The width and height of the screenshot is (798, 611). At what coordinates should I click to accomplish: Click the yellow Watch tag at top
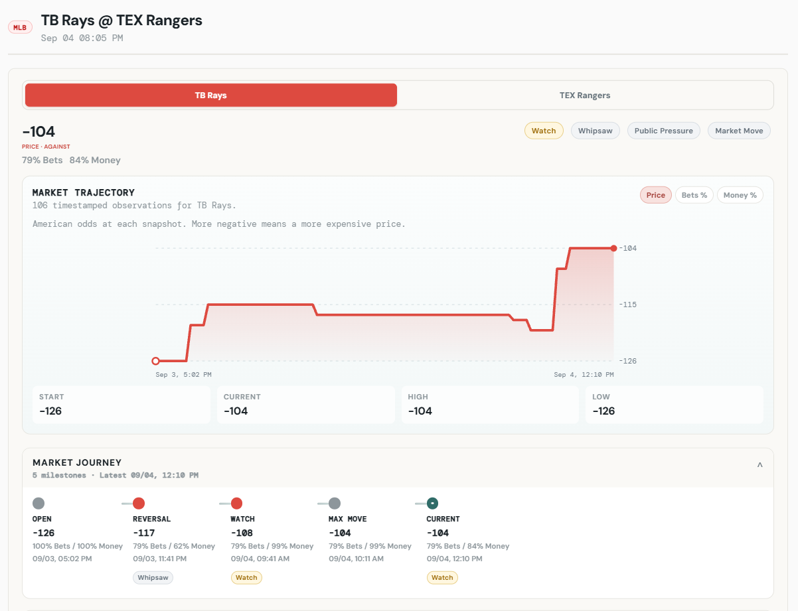[544, 131]
